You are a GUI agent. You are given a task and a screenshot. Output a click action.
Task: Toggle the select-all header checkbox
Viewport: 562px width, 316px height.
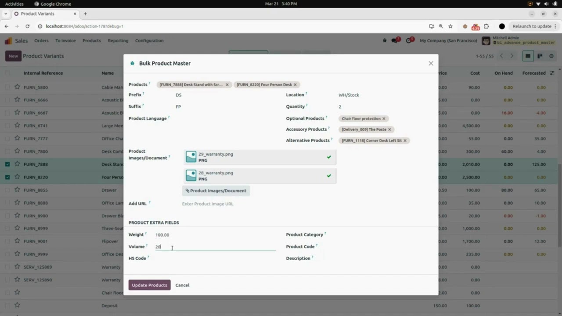[7, 73]
